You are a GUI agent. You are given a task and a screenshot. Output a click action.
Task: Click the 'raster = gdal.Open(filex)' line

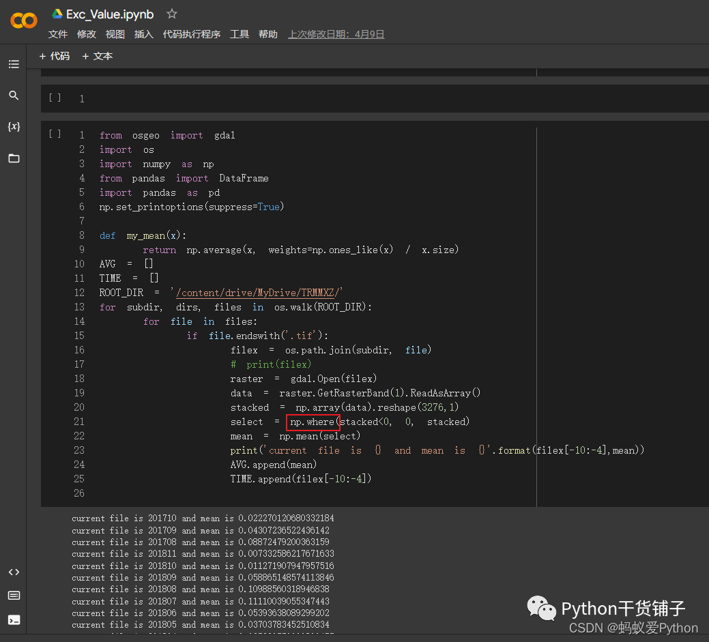304,379
